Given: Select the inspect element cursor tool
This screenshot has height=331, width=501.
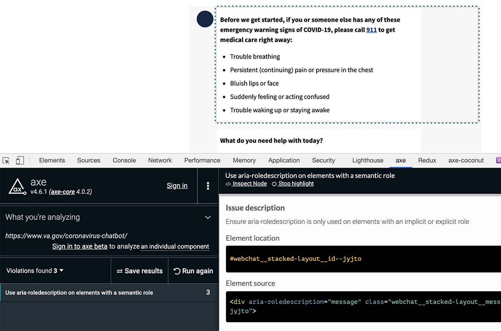Looking at the screenshot, I should [x=6, y=160].
